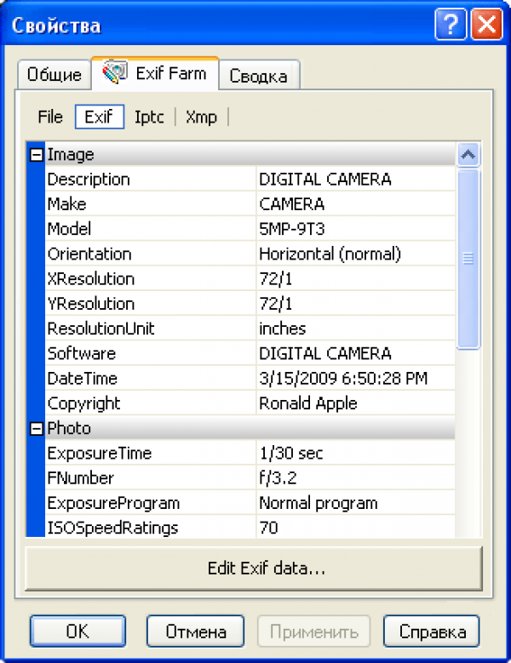Click the Normal program value
The width and height of the screenshot is (511, 663).
pyautogui.click(x=319, y=504)
